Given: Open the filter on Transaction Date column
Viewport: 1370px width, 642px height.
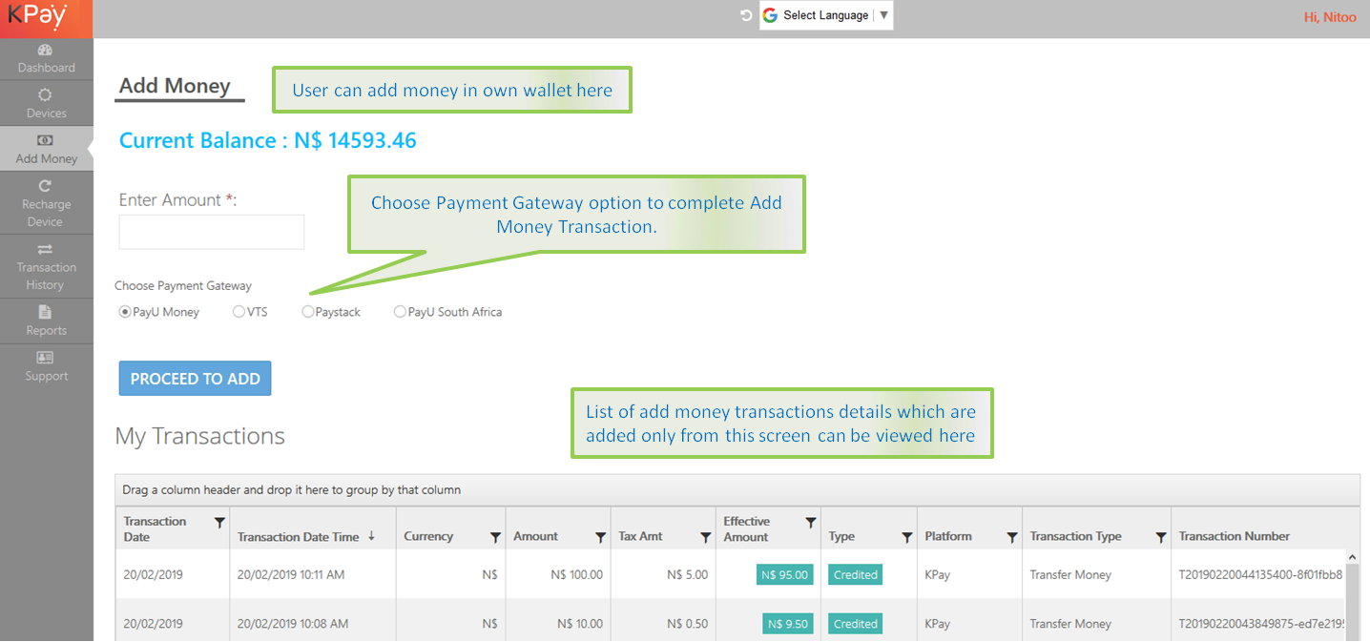Looking at the screenshot, I should (219, 523).
